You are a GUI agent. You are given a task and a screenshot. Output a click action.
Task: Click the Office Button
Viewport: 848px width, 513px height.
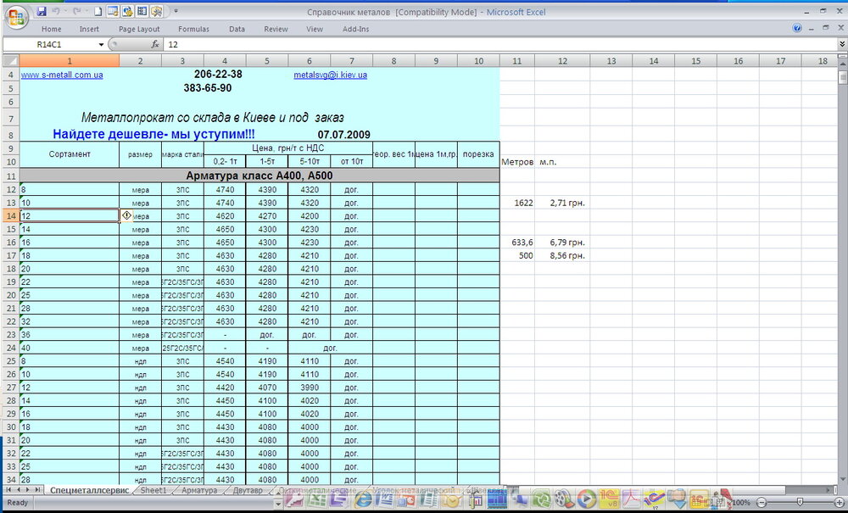pyautogui.click(x=16, y=16)
